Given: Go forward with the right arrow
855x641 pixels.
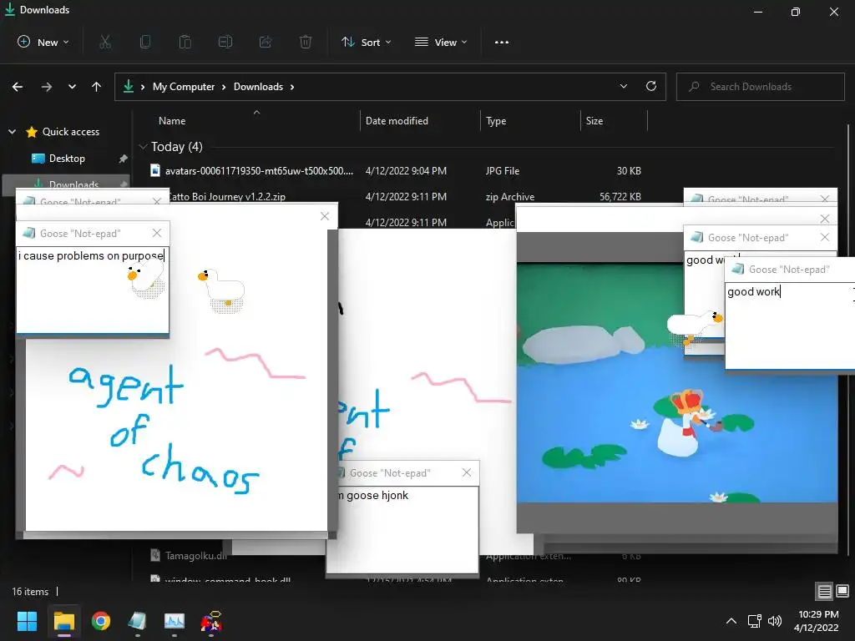Looking at the screenshot, I should point(47,87).
